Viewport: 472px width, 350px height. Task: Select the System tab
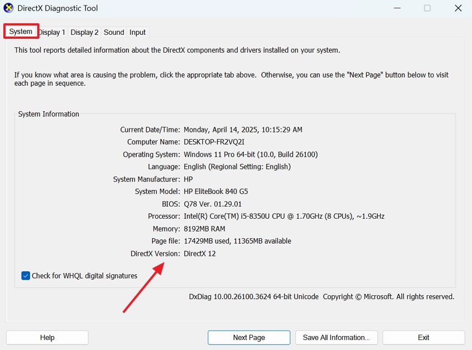[21, 32]
